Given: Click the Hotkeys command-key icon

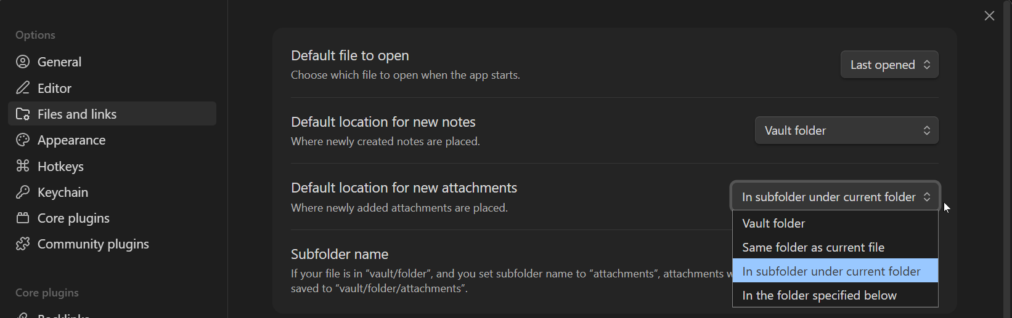Looking at the screenshot, I should [x=23, y=166].
